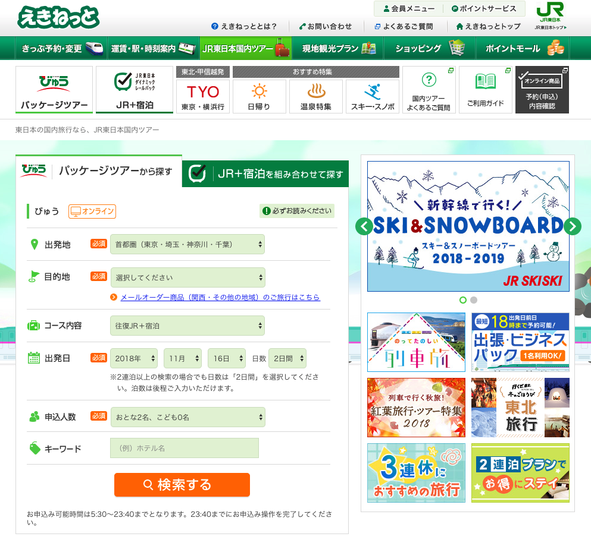Screen dimensions: 591x546
Task: Switch to パッケージツアーから探す tab
Action: [x=99, y=171]
